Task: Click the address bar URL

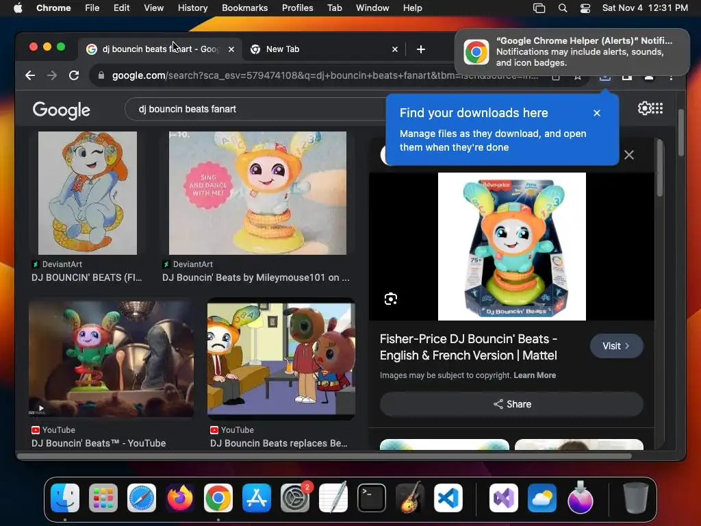Action: tap(324, 75)
